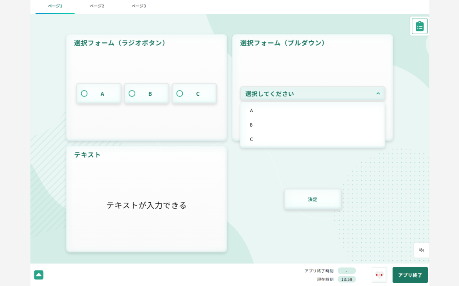Click the text テキストが入力できる
The width and height of the screenshot is (459, 286).
coord(146,205)
